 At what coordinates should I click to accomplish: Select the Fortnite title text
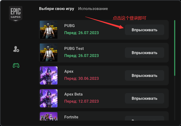tap(71, 117)
